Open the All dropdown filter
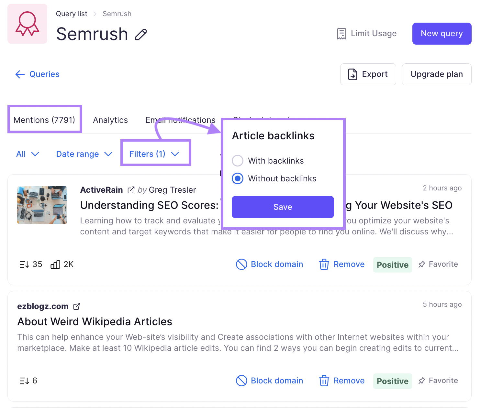This screenshot has height=408, width=481. [27, 154]
